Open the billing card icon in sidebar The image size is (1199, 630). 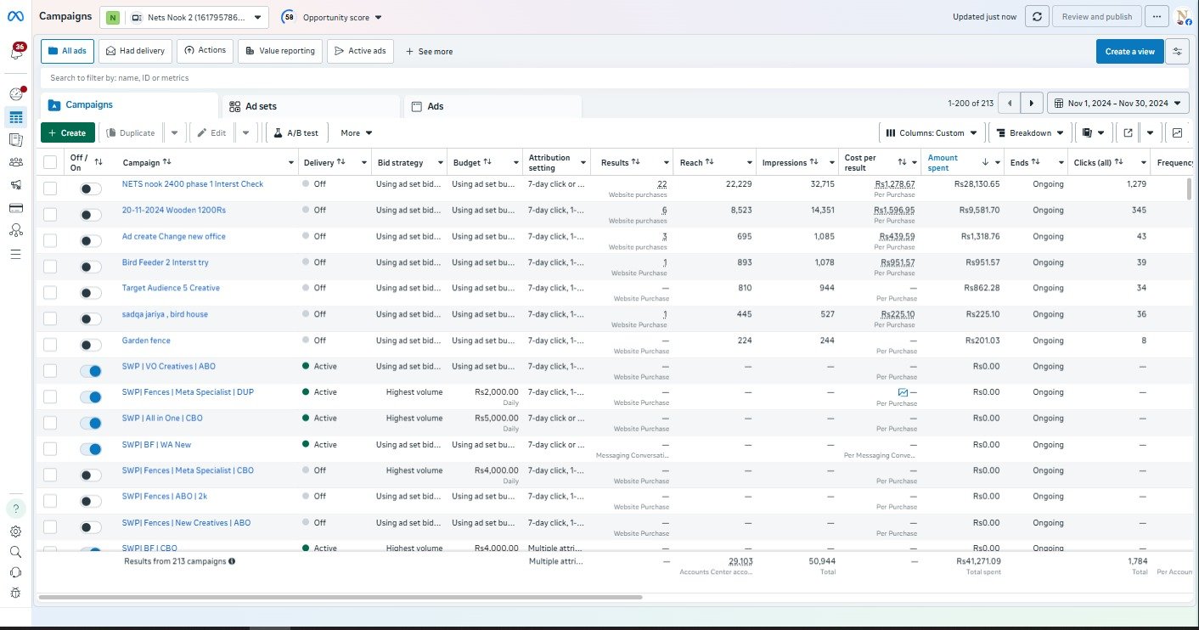[x=16, y=208]
